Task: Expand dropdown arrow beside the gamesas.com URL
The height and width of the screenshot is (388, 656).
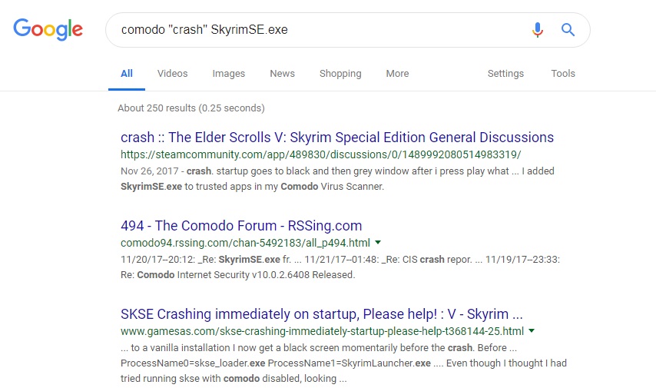Action: (532, 330)
